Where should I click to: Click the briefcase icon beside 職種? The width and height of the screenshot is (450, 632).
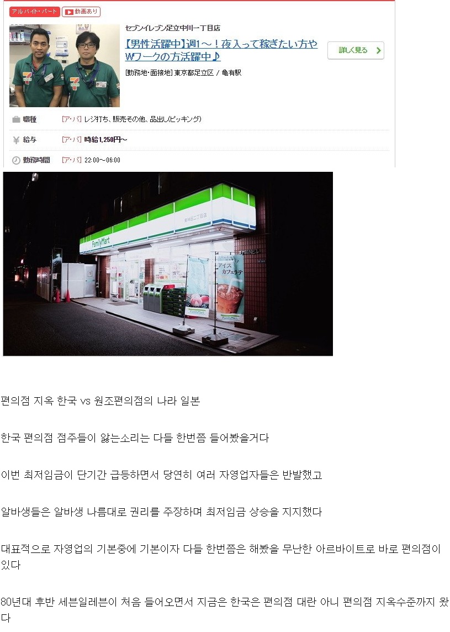16,119
